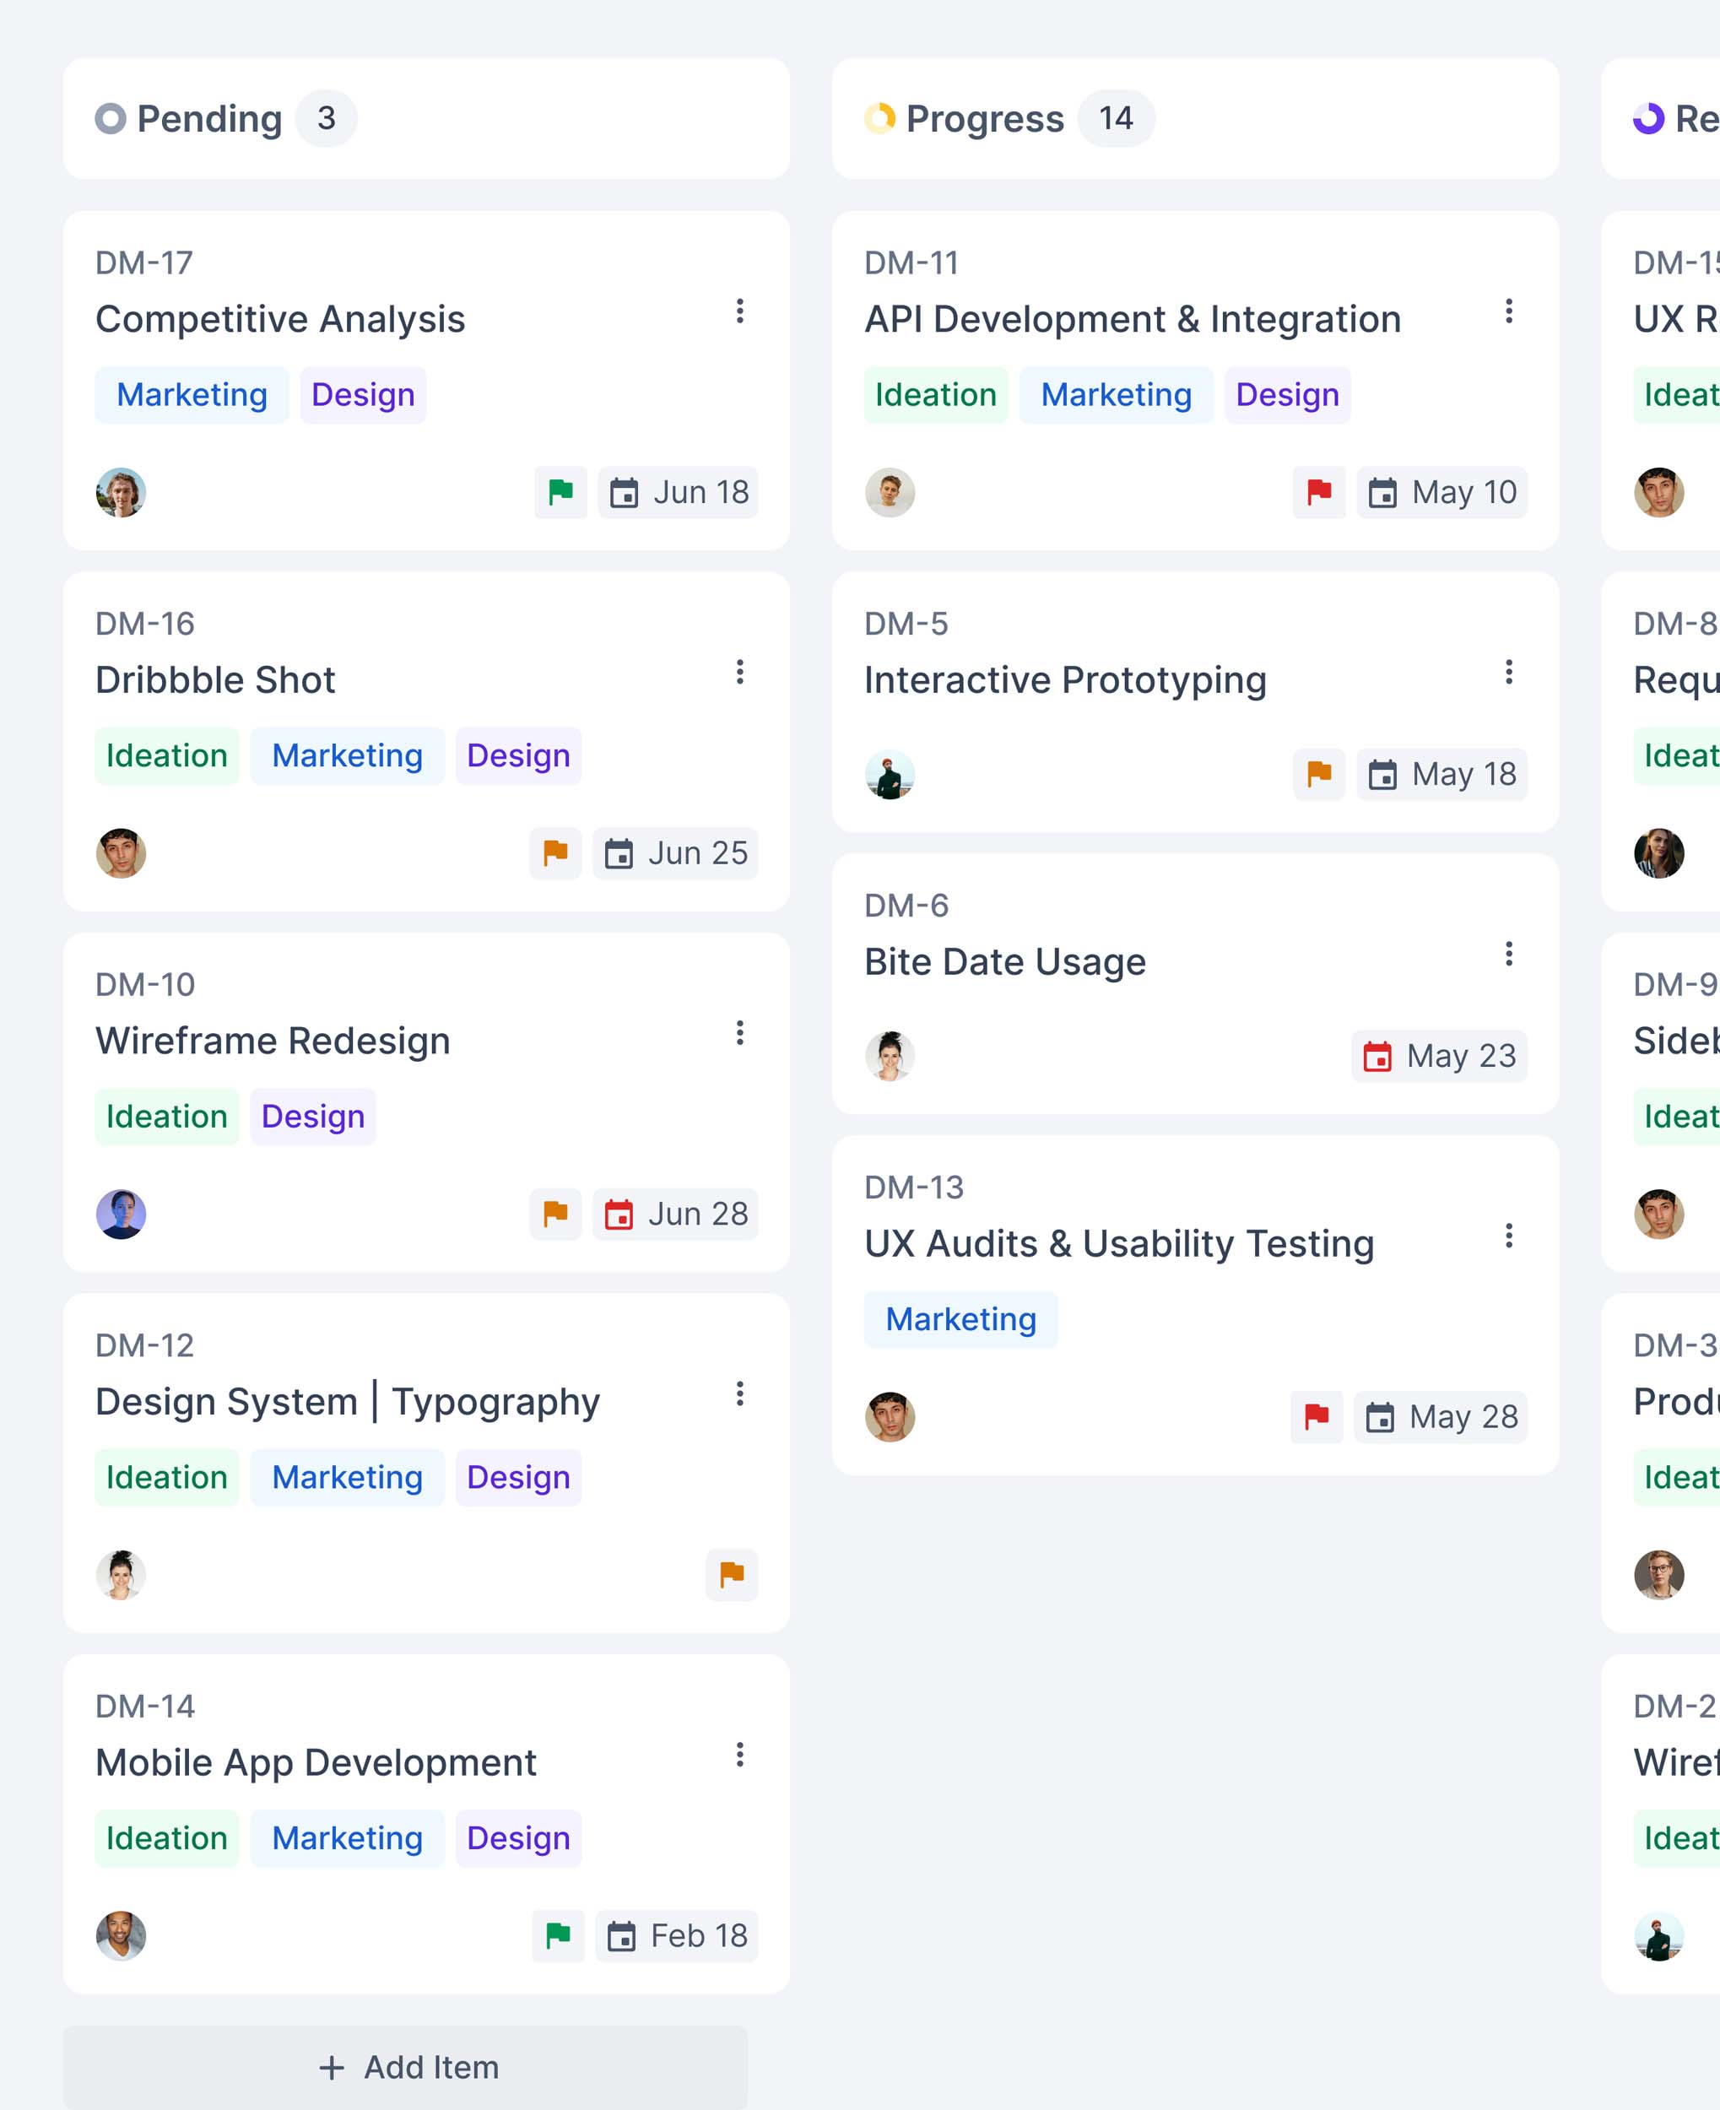1720x2110 pixels.
Task: Open the kebab menu for Interactive Prototyping
Action: coord(1508,673)
